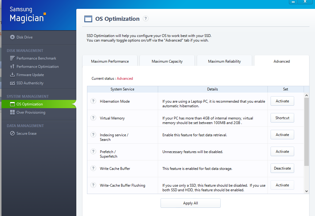This screenshot has height=216, width=315.
Task: Open the Virtual Memory Shortcut
Action: click(282, 118)
